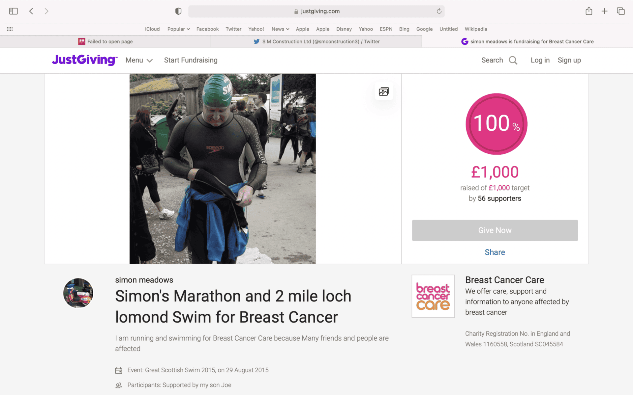Go back to previous page

tap(31, 11)
